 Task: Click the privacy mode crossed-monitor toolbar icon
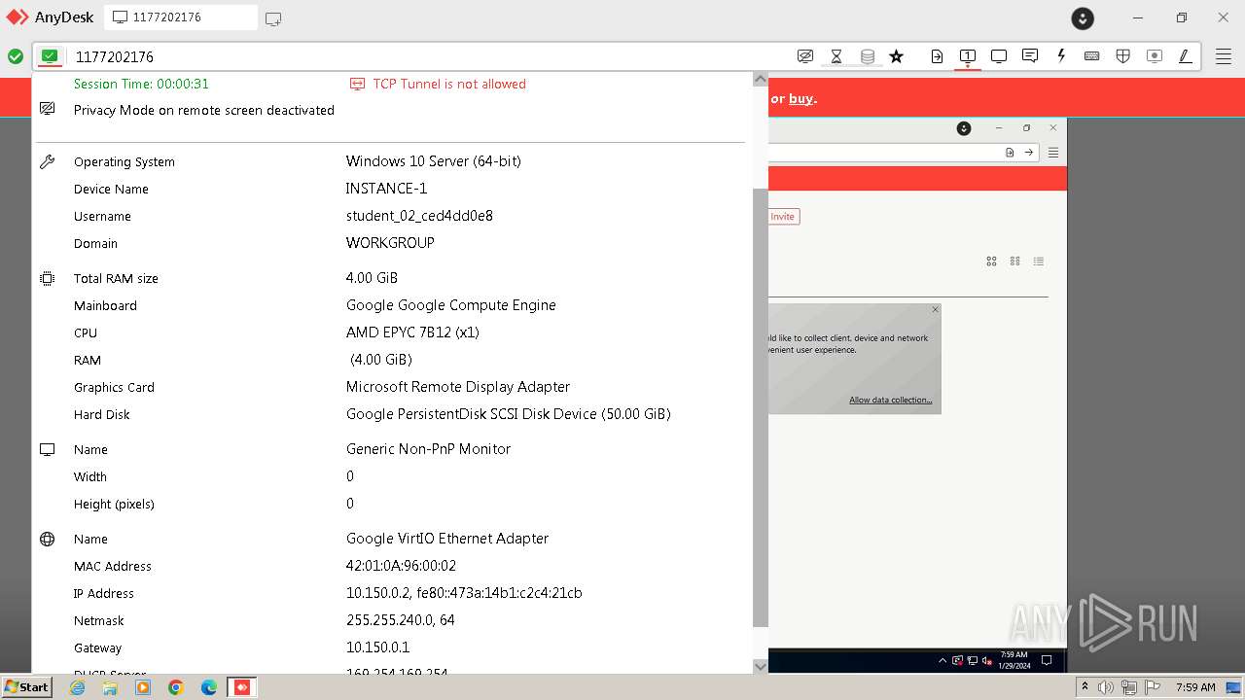[804, 56]
